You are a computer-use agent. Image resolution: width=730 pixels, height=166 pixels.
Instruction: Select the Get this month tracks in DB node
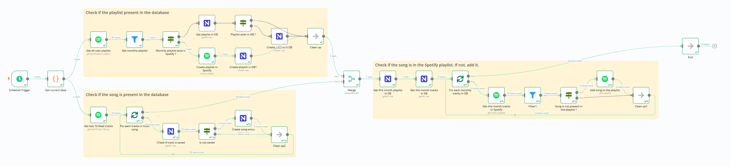(x=424, y=79)
